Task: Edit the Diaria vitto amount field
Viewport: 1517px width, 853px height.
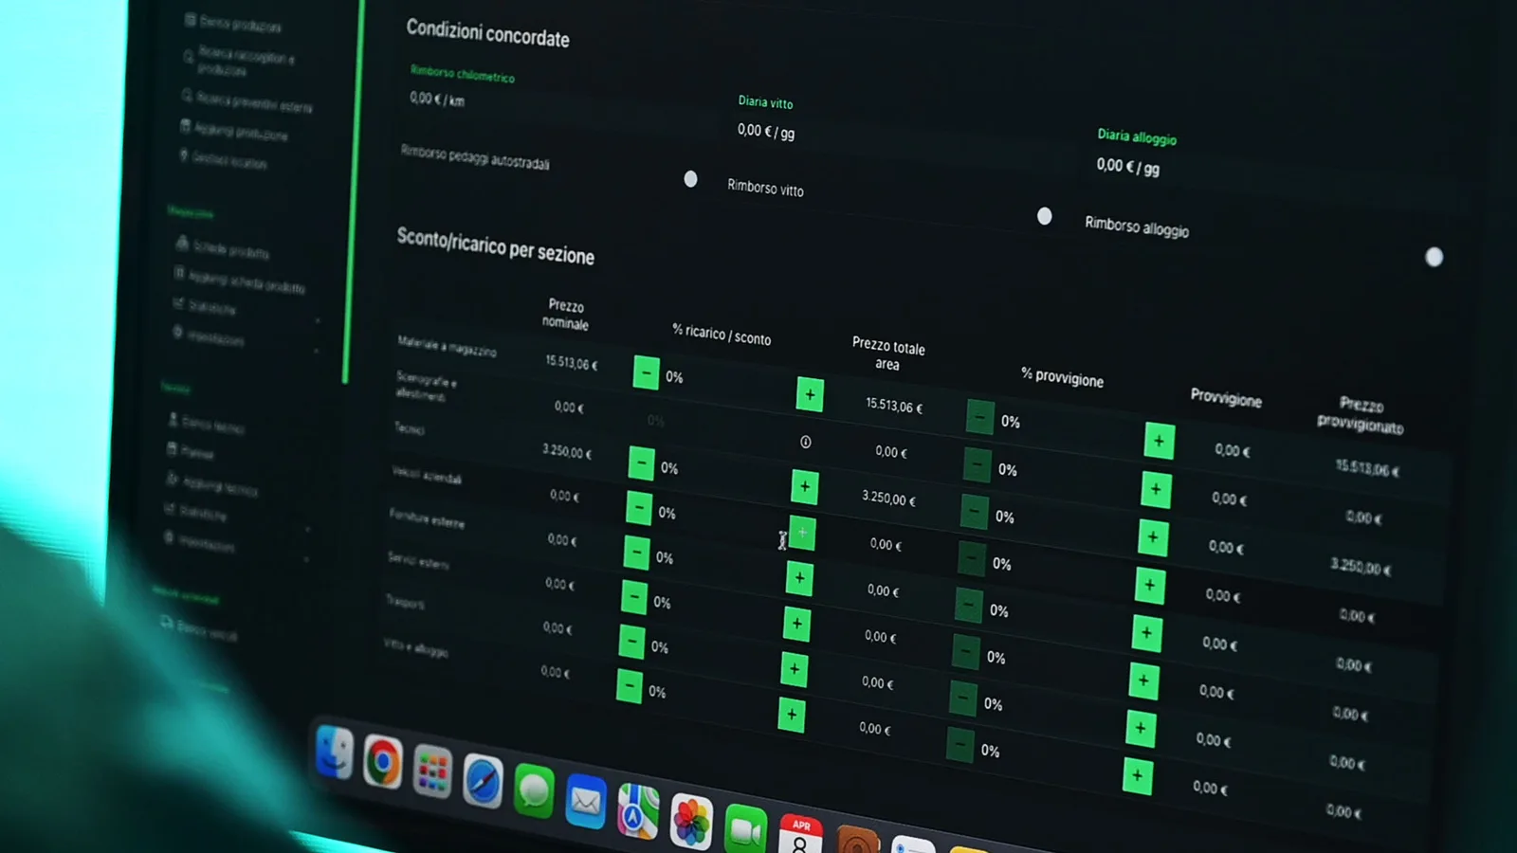Action: 766,131
